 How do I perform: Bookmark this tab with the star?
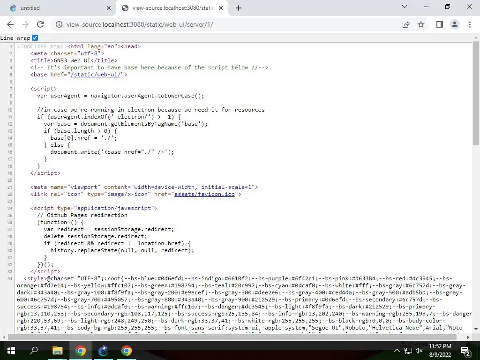coord(421,24)
